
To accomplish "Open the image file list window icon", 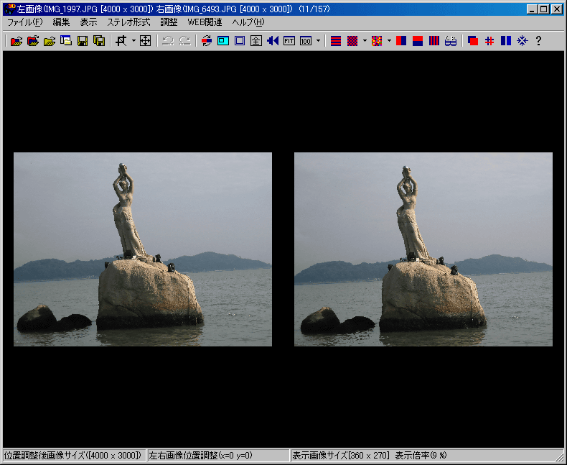I will pyautogui.click(x=66, y=40).
